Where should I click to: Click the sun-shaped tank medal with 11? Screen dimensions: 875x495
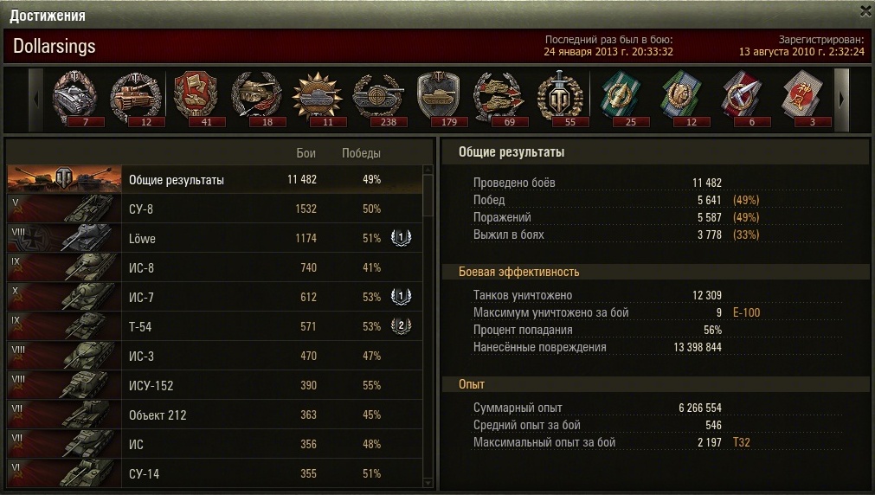pyautogui.click(x=318, y=98)
